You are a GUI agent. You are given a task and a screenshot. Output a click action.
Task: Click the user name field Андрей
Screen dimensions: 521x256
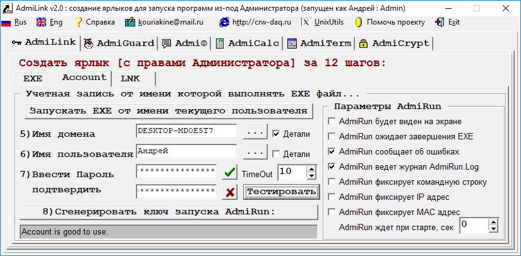pos(186,151)
